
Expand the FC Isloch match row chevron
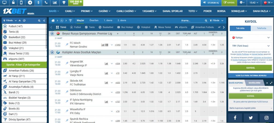coord(112,45)
